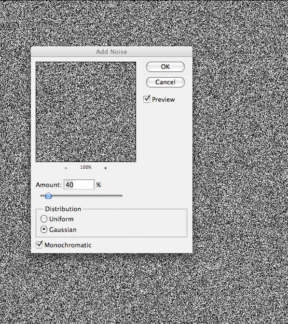Zoom out preview with minus icon

point(66,168)
